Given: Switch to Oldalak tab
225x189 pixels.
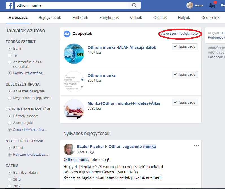Looking at the screenshot, I should 160,18.
